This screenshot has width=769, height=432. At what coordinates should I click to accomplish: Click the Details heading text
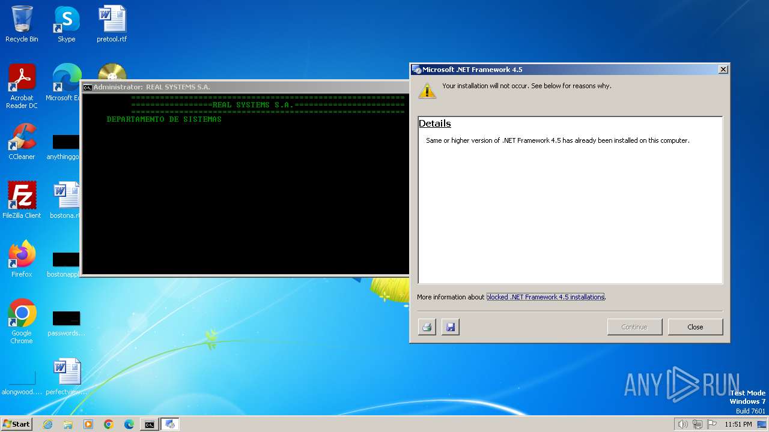click(435, 124)
